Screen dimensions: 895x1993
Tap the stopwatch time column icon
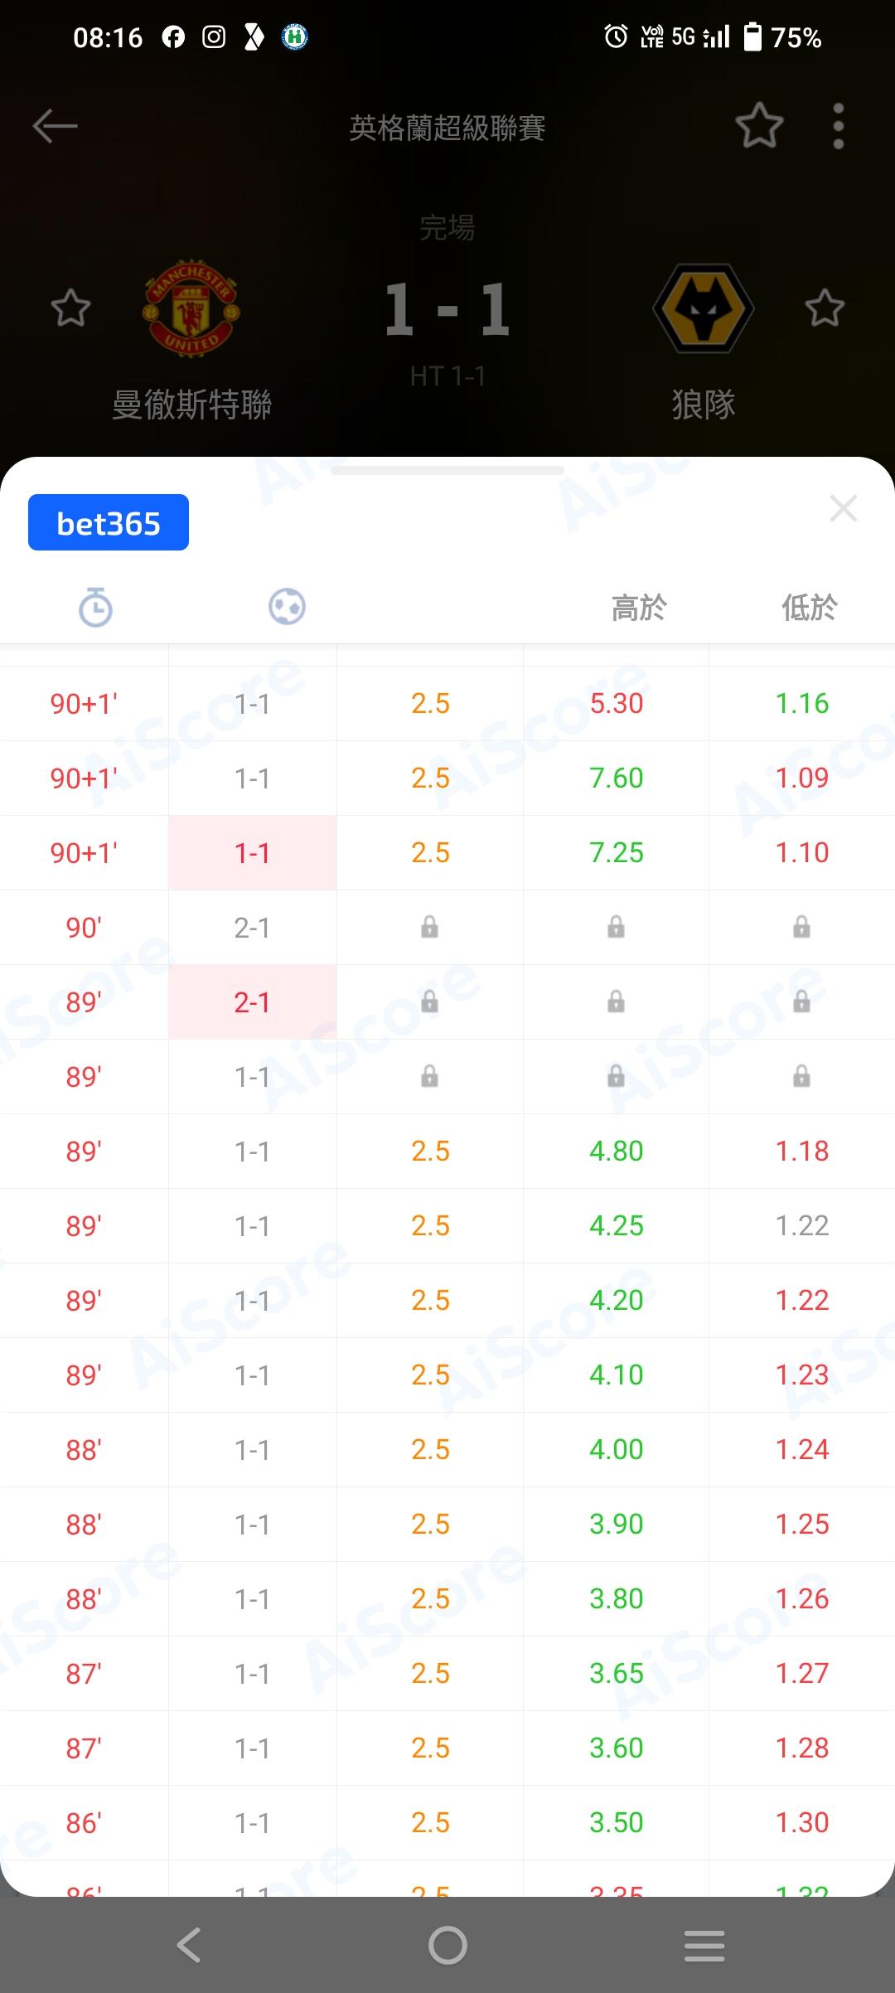pyautogui.click(x=95, y=607)
